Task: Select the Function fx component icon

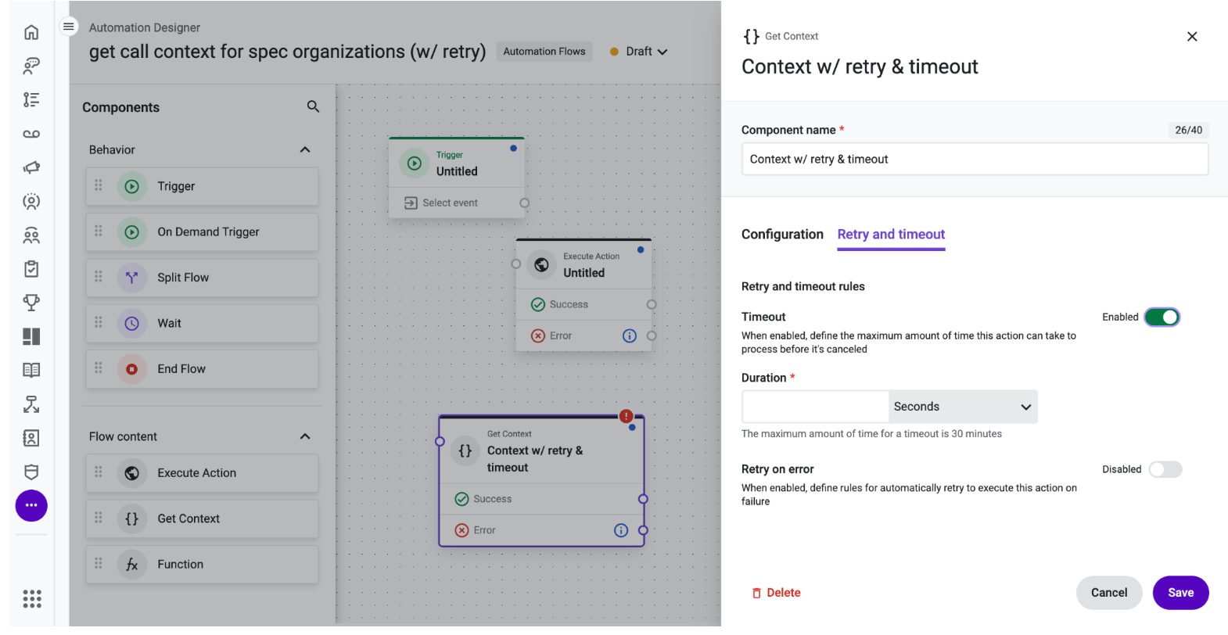Action: 132,565
